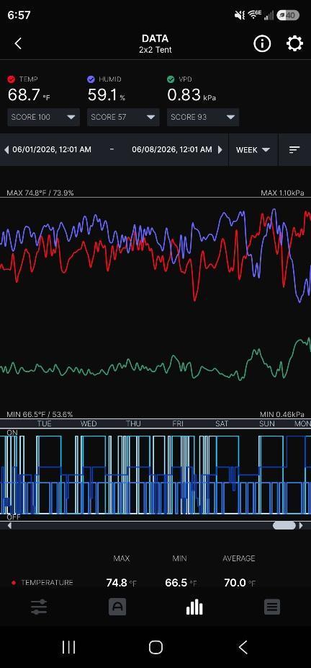Open the controls sliders tab

click(x=39, y=607)
